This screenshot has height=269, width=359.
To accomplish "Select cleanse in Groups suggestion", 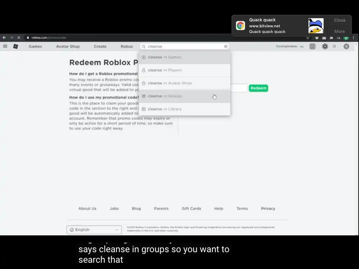I will coord(184,96).
